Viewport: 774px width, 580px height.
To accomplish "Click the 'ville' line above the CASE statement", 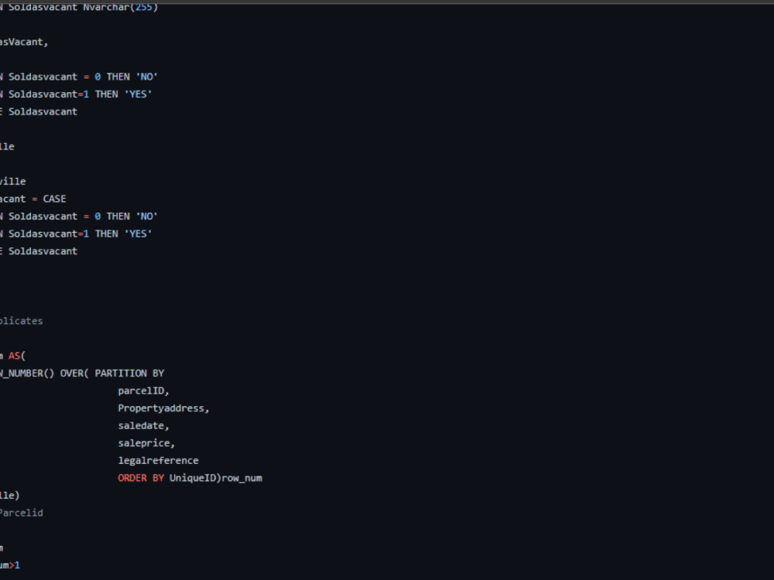I will point(13,182).
